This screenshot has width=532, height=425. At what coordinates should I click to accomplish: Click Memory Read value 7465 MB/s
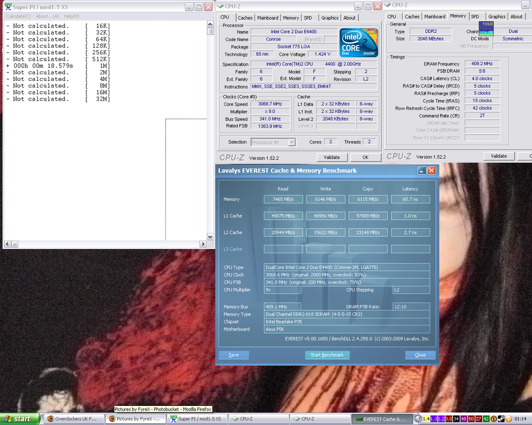click(283, 200)
